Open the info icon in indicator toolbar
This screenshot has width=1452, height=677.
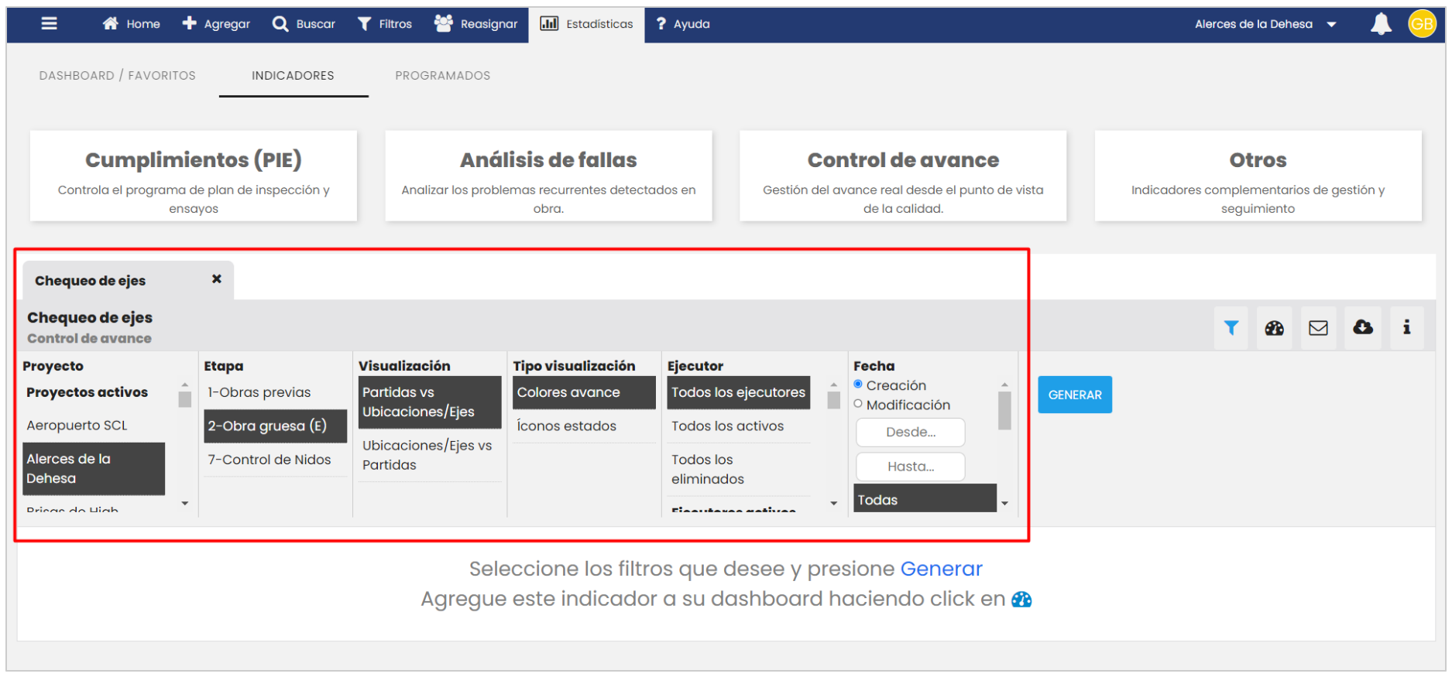1406,328
